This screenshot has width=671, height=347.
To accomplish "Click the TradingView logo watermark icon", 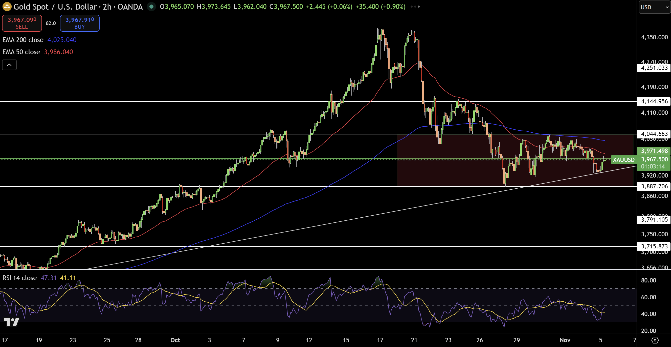I will tap(11, 322).
